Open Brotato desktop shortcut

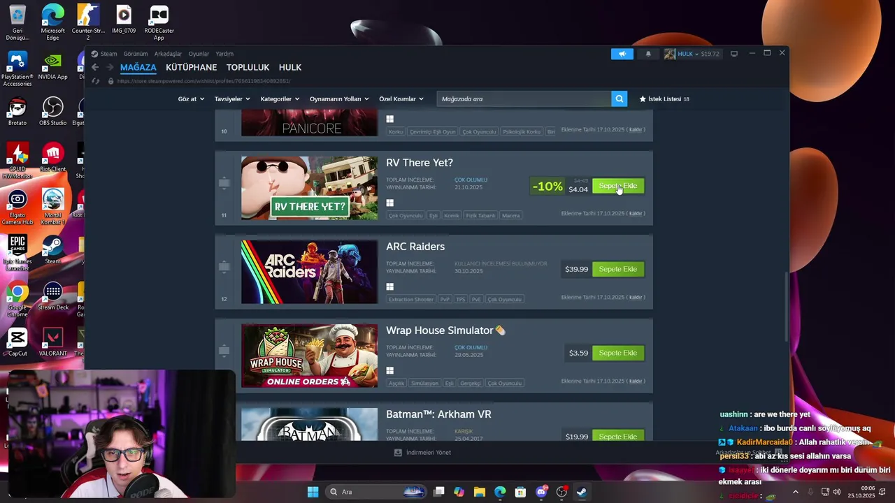pos(17,112)
